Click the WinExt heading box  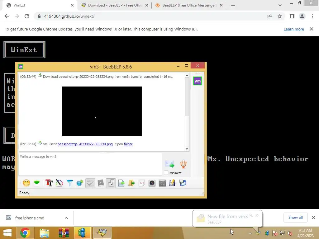coord(24,49)
